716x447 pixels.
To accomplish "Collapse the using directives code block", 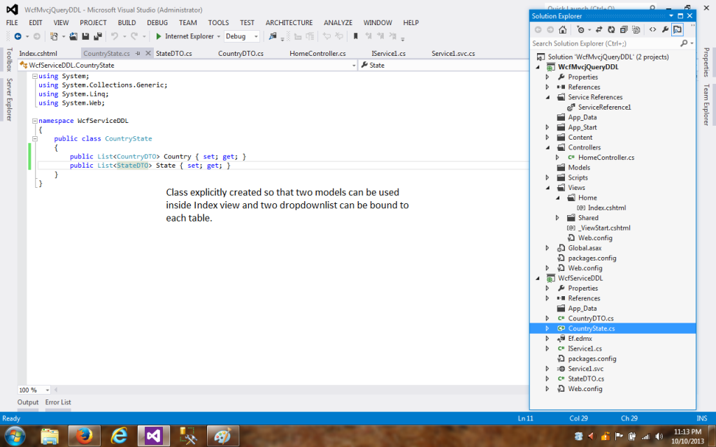I will [35, 76].
